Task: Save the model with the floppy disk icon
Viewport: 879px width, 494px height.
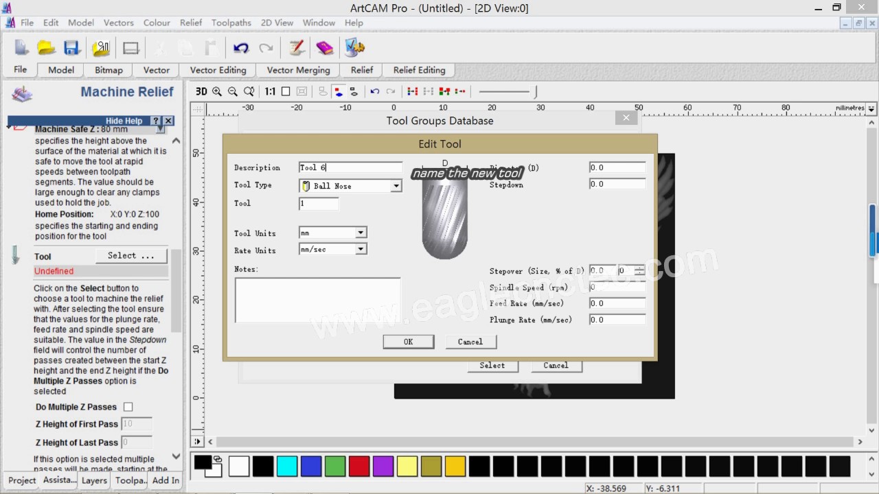Action: tap(72, 47)
